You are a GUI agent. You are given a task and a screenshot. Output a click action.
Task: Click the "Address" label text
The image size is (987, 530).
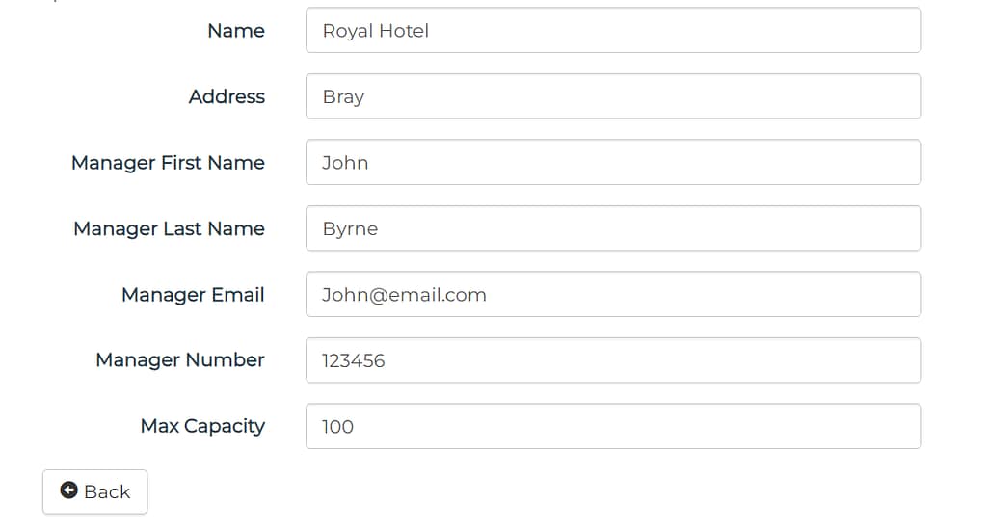(227, 96)
